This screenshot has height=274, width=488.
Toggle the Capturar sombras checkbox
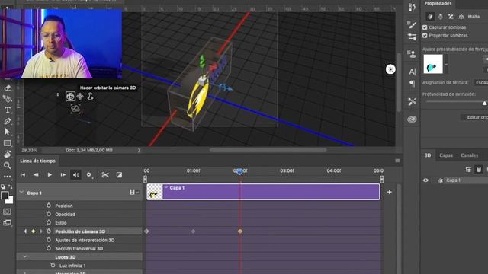pos(425,27)
